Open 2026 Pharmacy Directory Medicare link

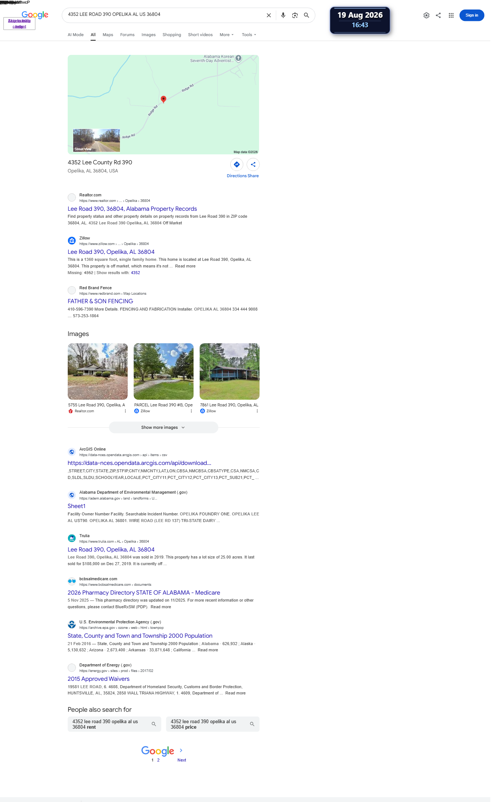pos(144,593)
